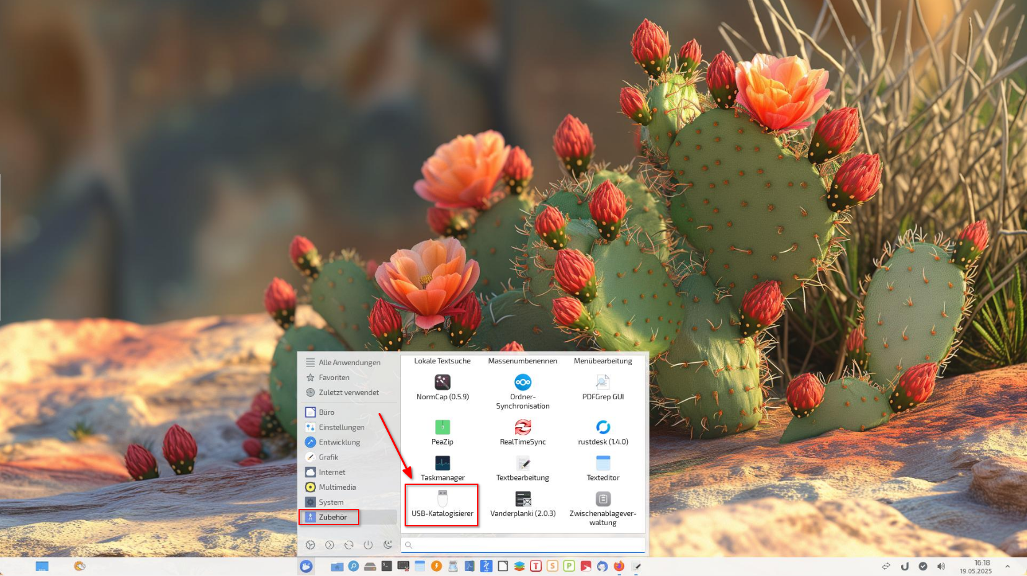Screen dimensions: 1027x576
Task: Click the moon suspend button in the menu
Action: point(388,545)
